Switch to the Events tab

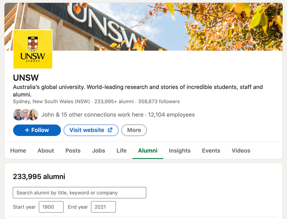211,151
